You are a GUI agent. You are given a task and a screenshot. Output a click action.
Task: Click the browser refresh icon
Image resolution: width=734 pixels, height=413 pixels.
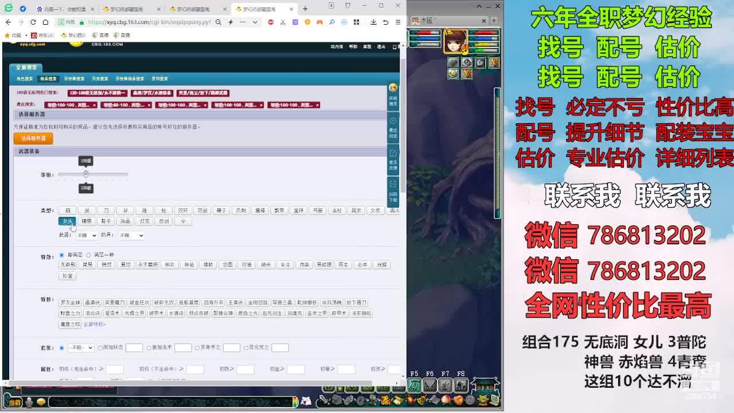tap(33, 22)
